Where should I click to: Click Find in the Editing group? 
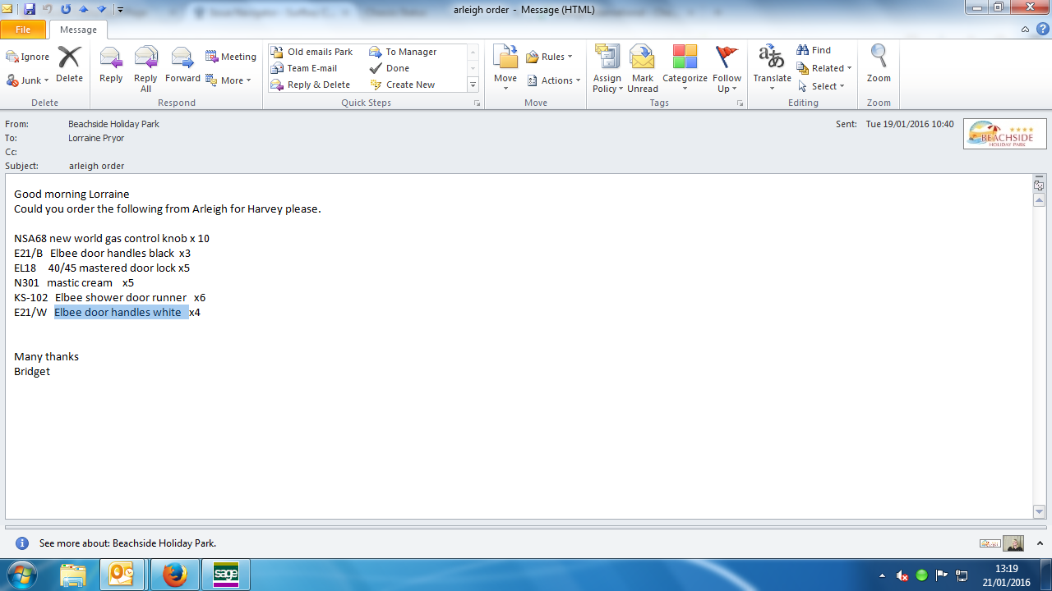point(814,50)
